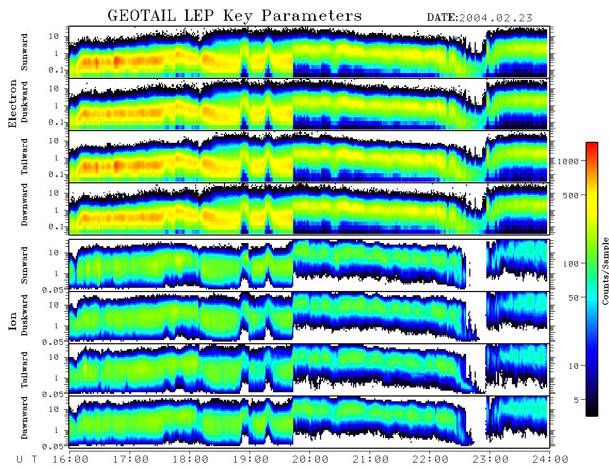Click the "0.1" tick of Electron Sunward panel
609x469 pixels.
coord(57,70)
